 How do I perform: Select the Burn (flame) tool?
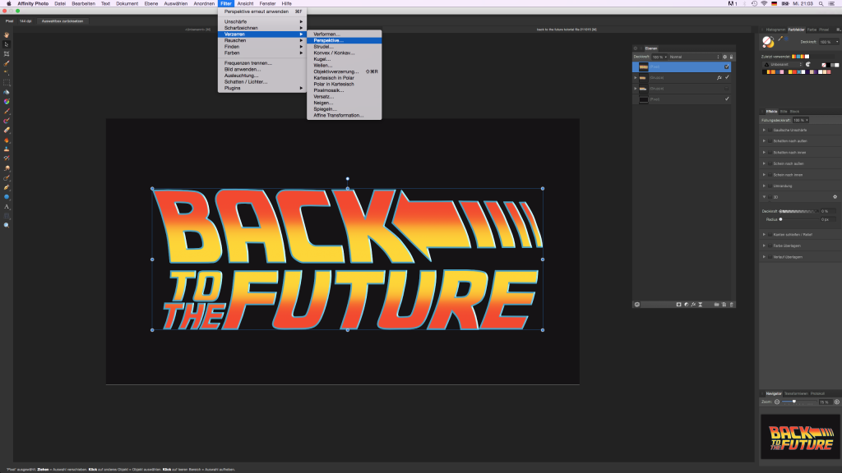pyautogui.click(x=7, y=140)
